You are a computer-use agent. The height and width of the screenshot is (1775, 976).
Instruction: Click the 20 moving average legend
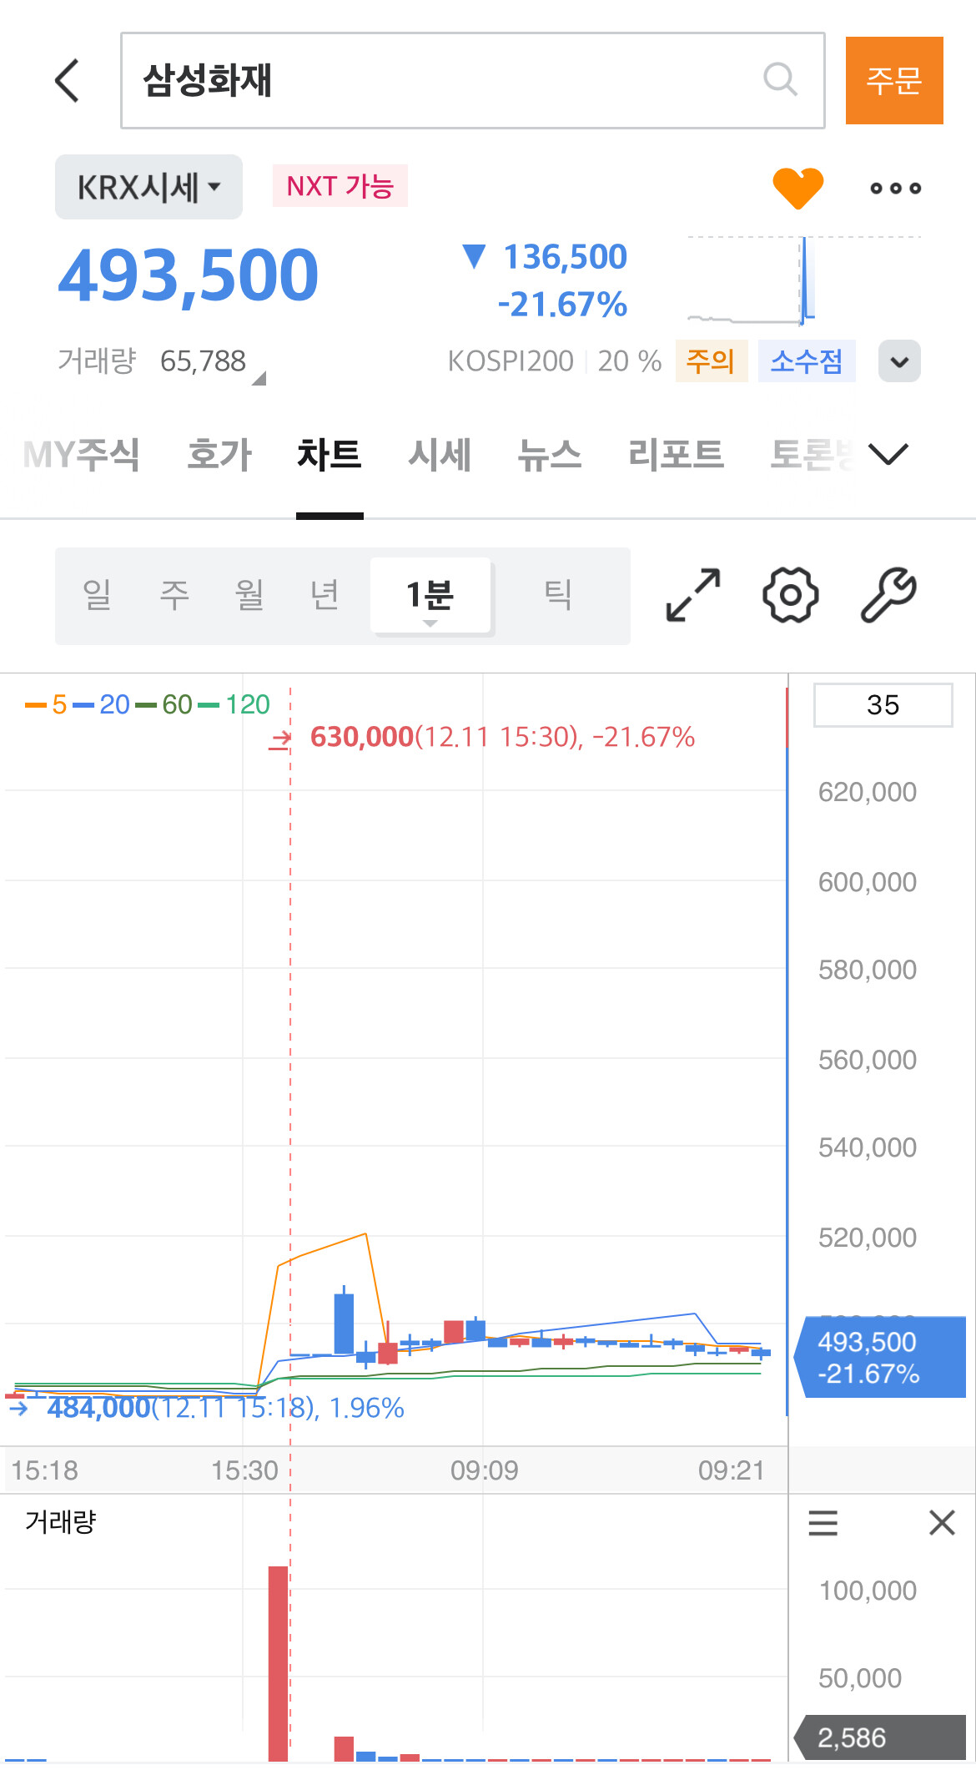coord(101,705)
